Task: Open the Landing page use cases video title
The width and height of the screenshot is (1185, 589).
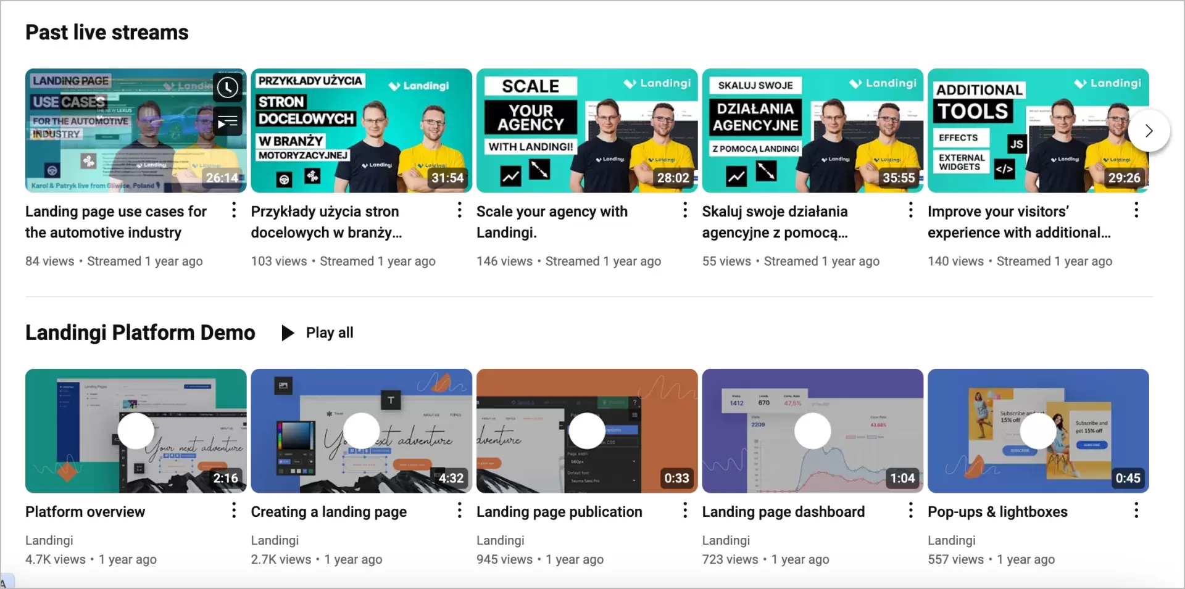Action: point(116,221)
